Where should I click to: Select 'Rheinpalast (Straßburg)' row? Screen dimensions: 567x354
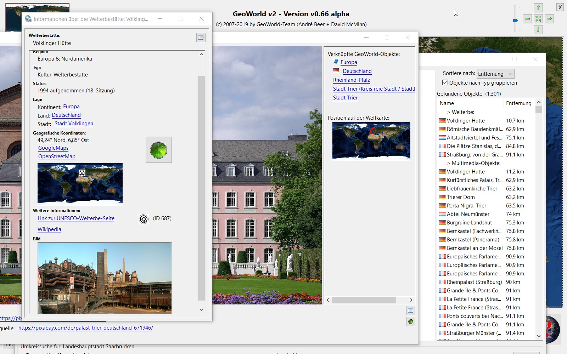[486, 282]
